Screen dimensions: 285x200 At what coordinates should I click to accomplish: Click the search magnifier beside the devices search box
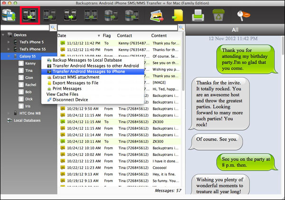(x=53, y=28)
